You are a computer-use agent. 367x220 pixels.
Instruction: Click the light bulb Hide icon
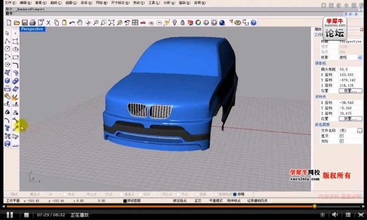175,23
